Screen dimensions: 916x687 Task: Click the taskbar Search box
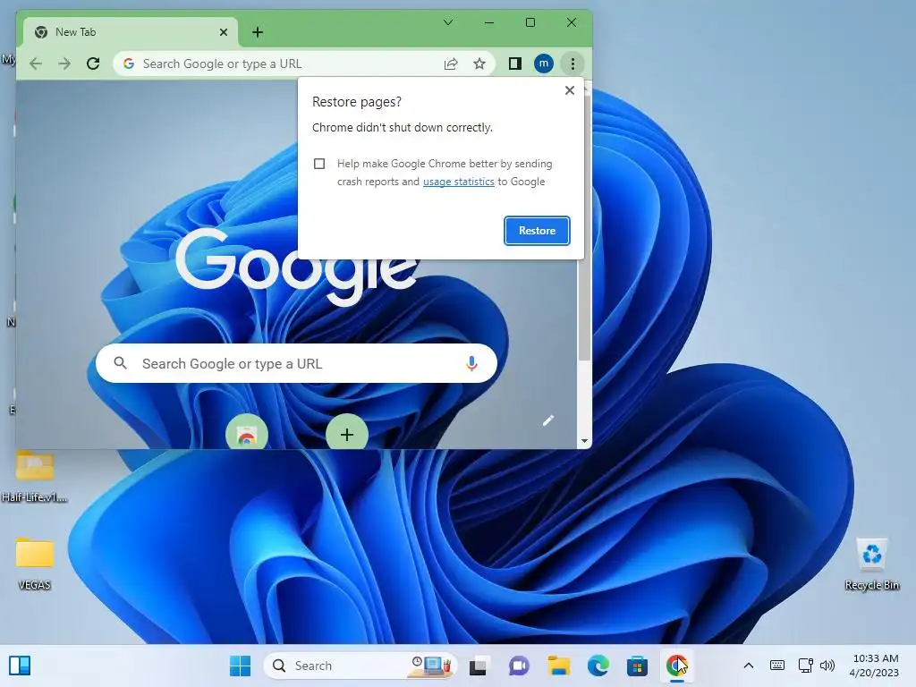pyautogui.click(x=360, y=666)
